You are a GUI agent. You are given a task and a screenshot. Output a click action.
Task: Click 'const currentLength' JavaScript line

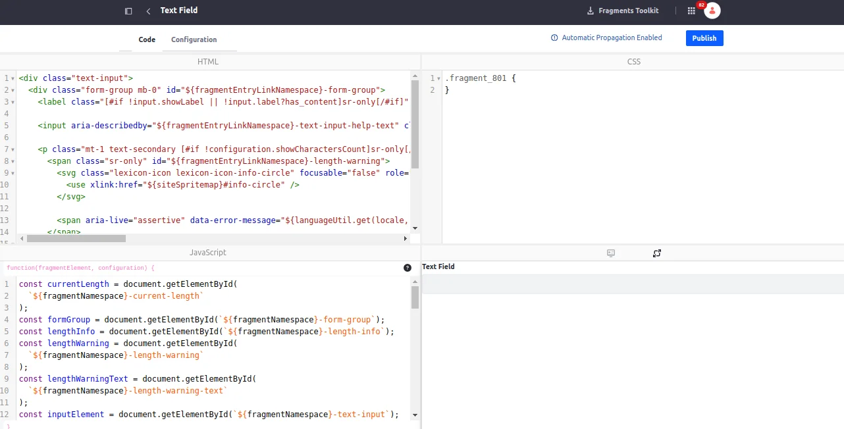(x=128, y=284)
